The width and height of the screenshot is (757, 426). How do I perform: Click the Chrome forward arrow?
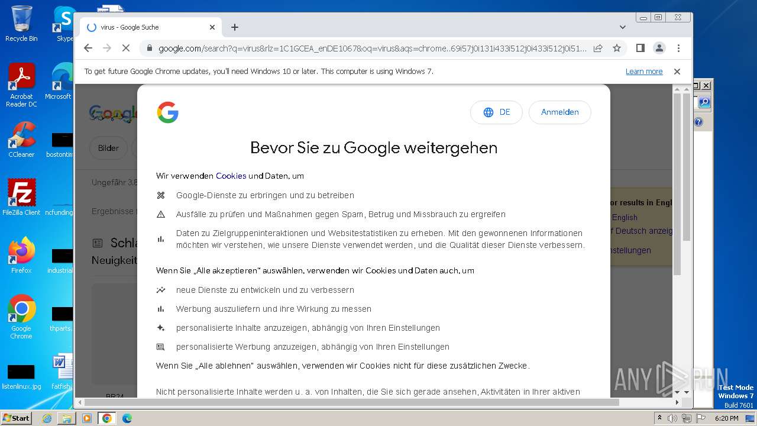pos(107,48)
